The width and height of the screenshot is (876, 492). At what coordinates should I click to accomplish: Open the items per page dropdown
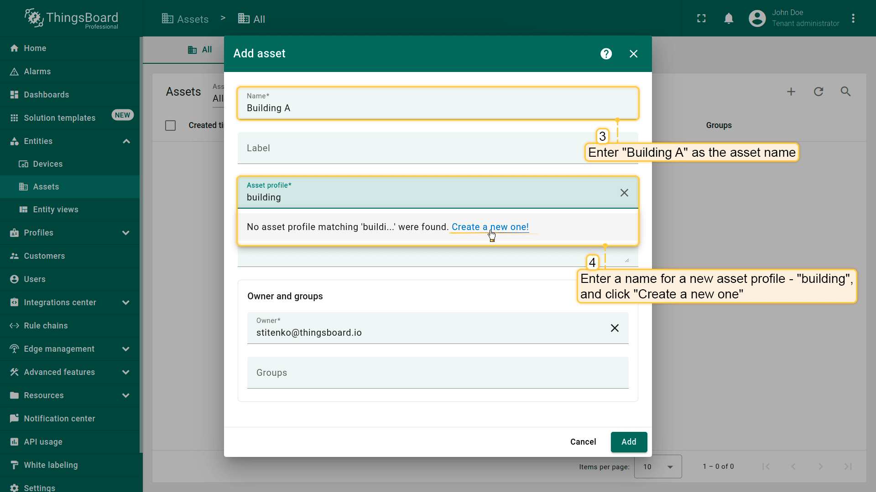(x=658, y=466)
